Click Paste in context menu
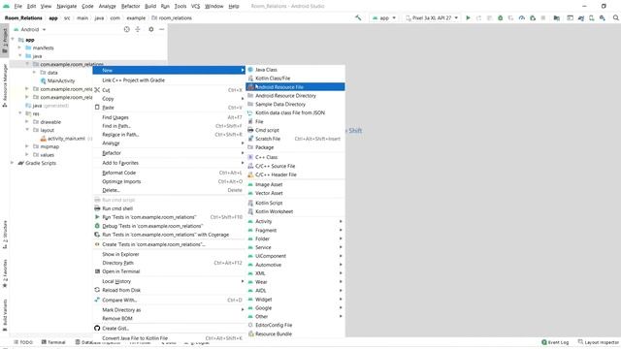Screen dimensions: 621x349 pyautogui.click(x=169, y=108)
